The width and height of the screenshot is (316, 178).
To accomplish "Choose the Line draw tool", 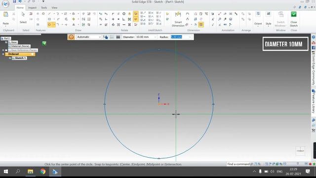I will 49,14.
